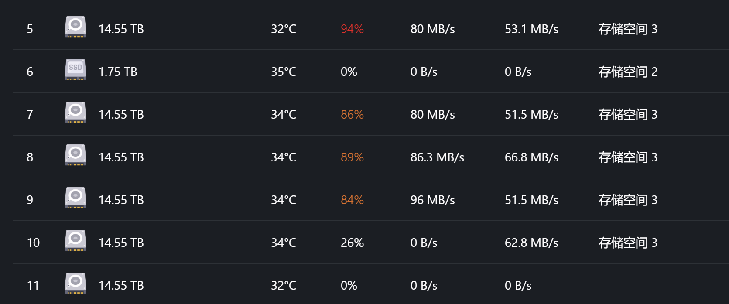
Task: Open the 存储空间 3 label in disk 5 row
Action: (628, 29)
